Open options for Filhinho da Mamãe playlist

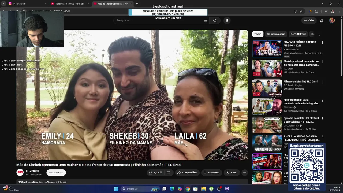(323, 82)
